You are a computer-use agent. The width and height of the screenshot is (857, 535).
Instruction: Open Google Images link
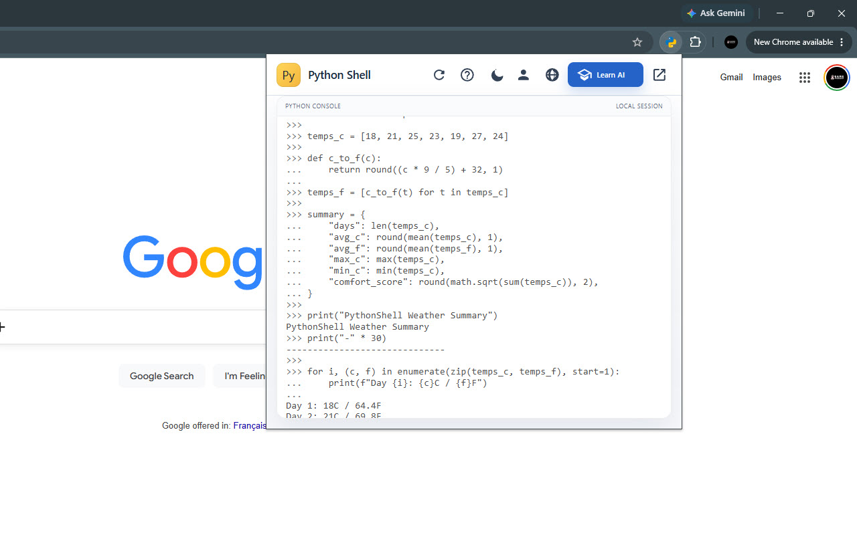click(767, 78)
